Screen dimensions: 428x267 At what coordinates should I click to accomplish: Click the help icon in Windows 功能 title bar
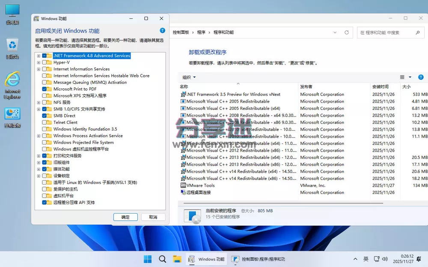click(x=162, y=30)
